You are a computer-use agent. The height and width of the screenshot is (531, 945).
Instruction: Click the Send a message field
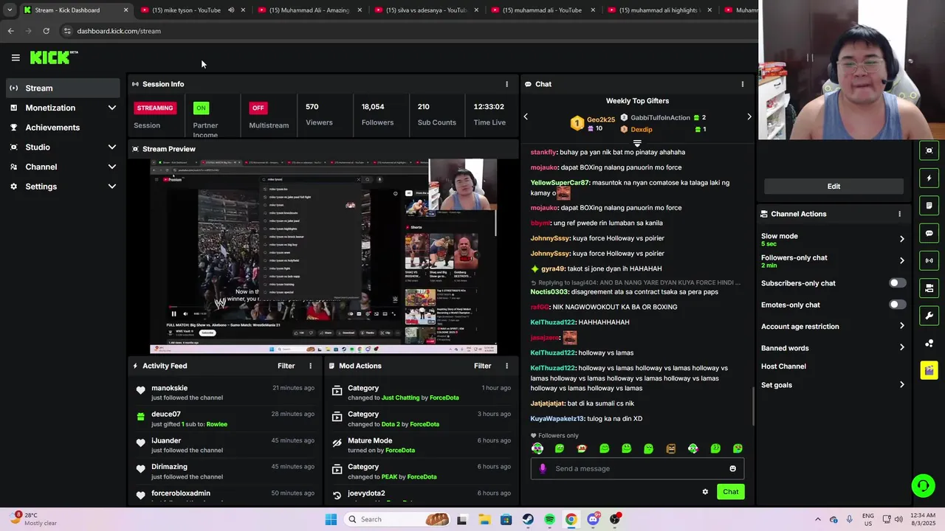coord(637,468)
